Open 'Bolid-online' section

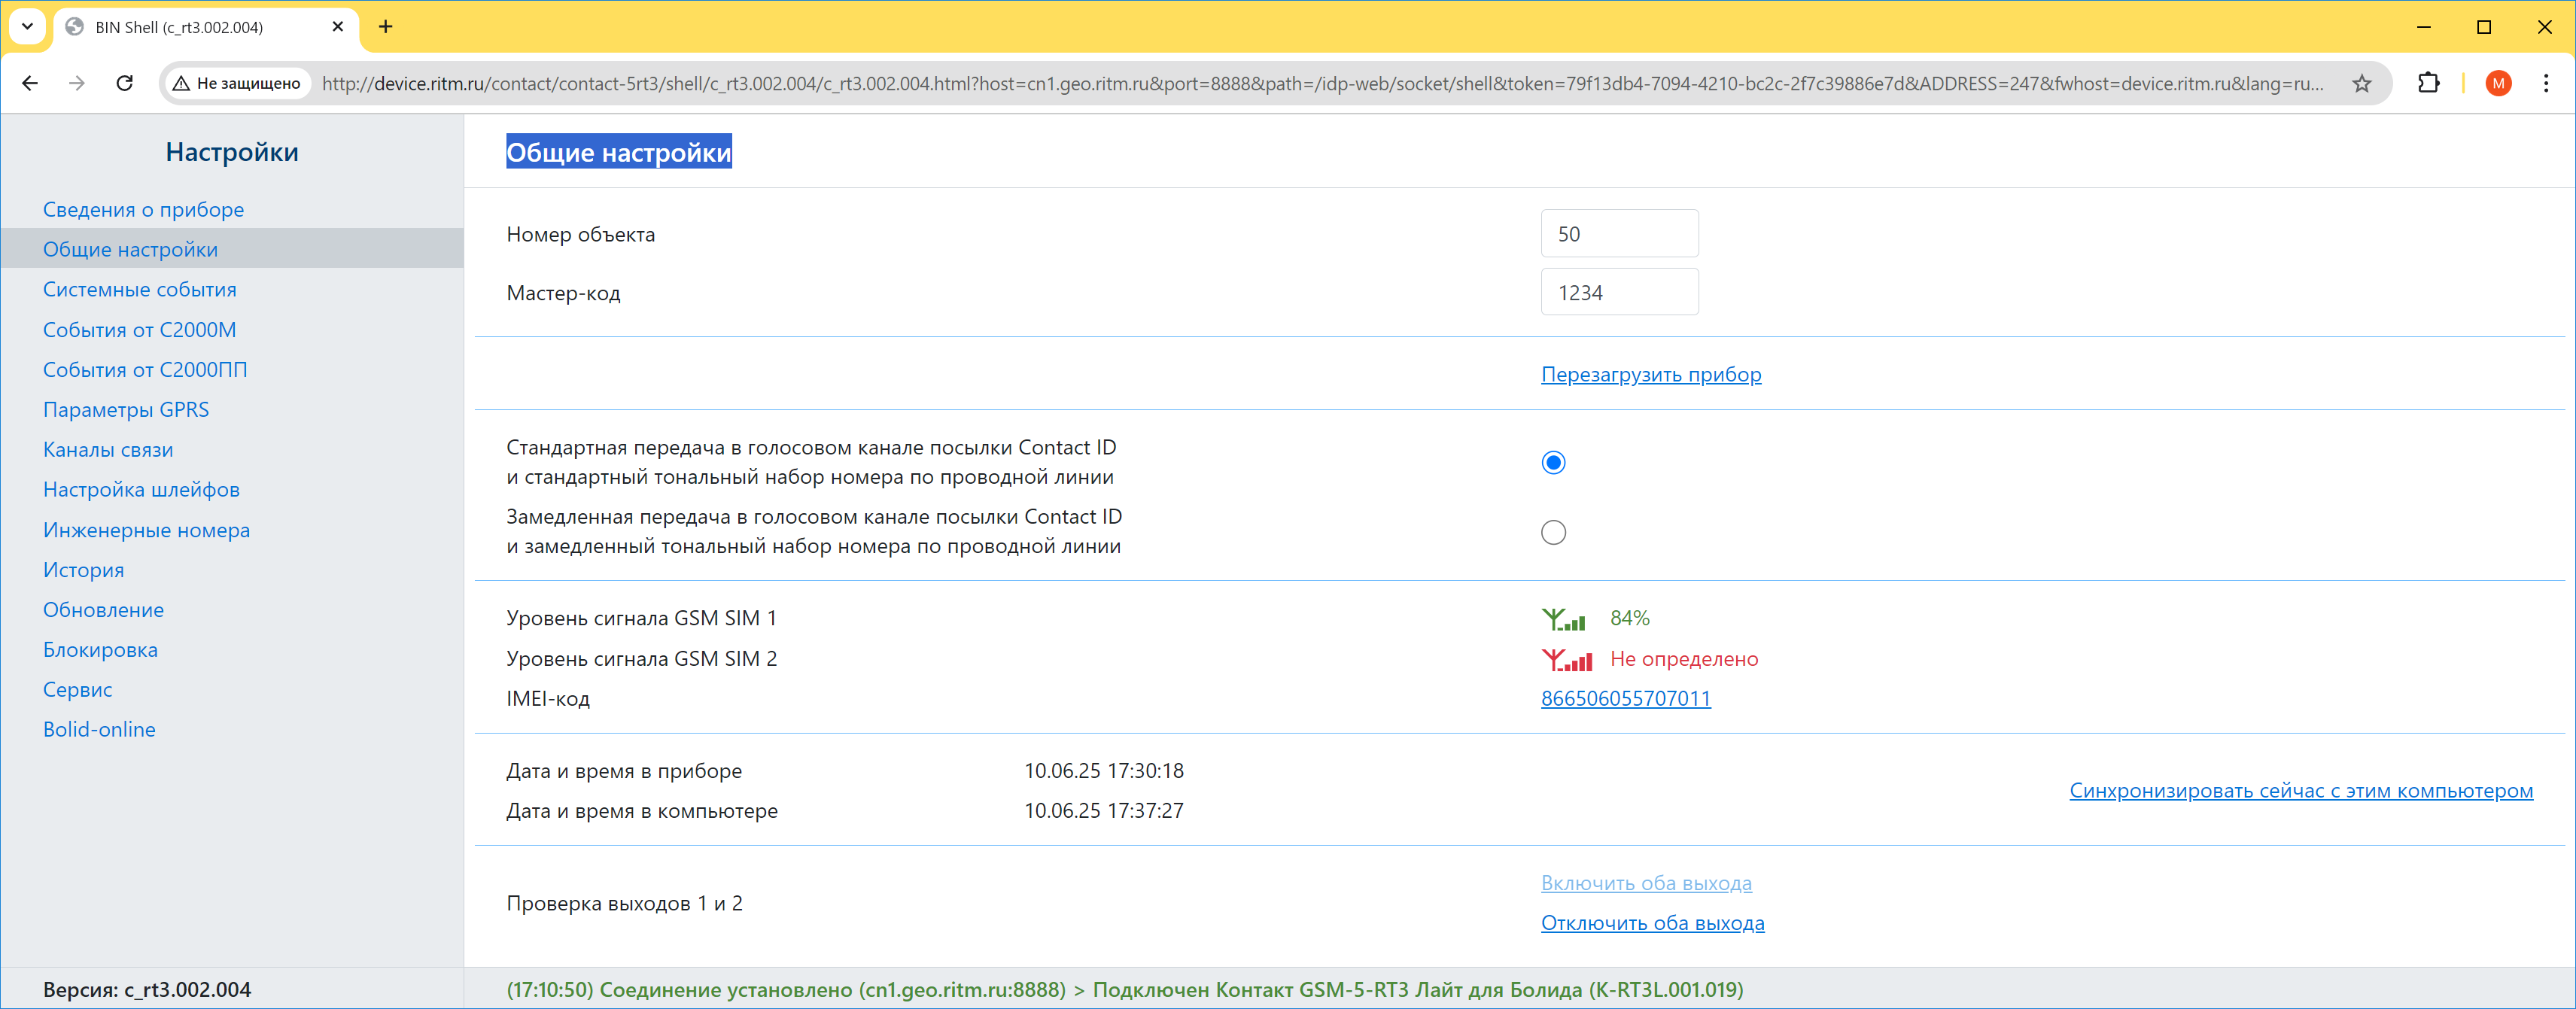coord(99,730)
